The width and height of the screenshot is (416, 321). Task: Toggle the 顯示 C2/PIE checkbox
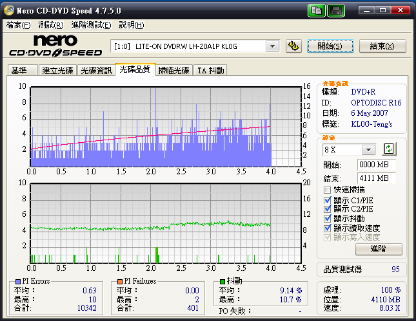[328, 209]
